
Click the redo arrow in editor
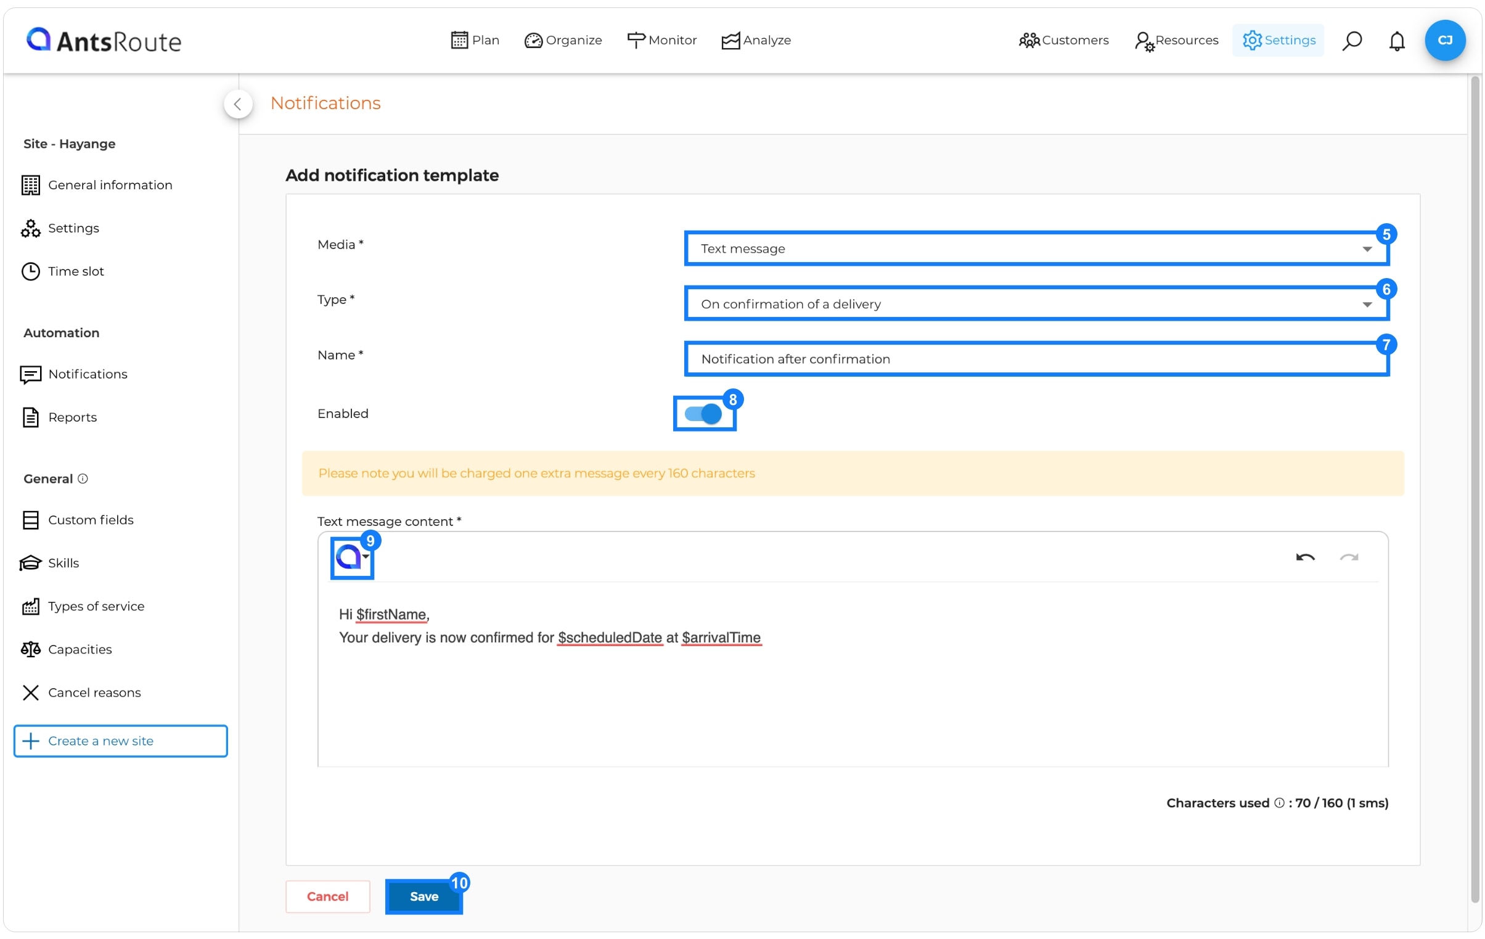1349,557
